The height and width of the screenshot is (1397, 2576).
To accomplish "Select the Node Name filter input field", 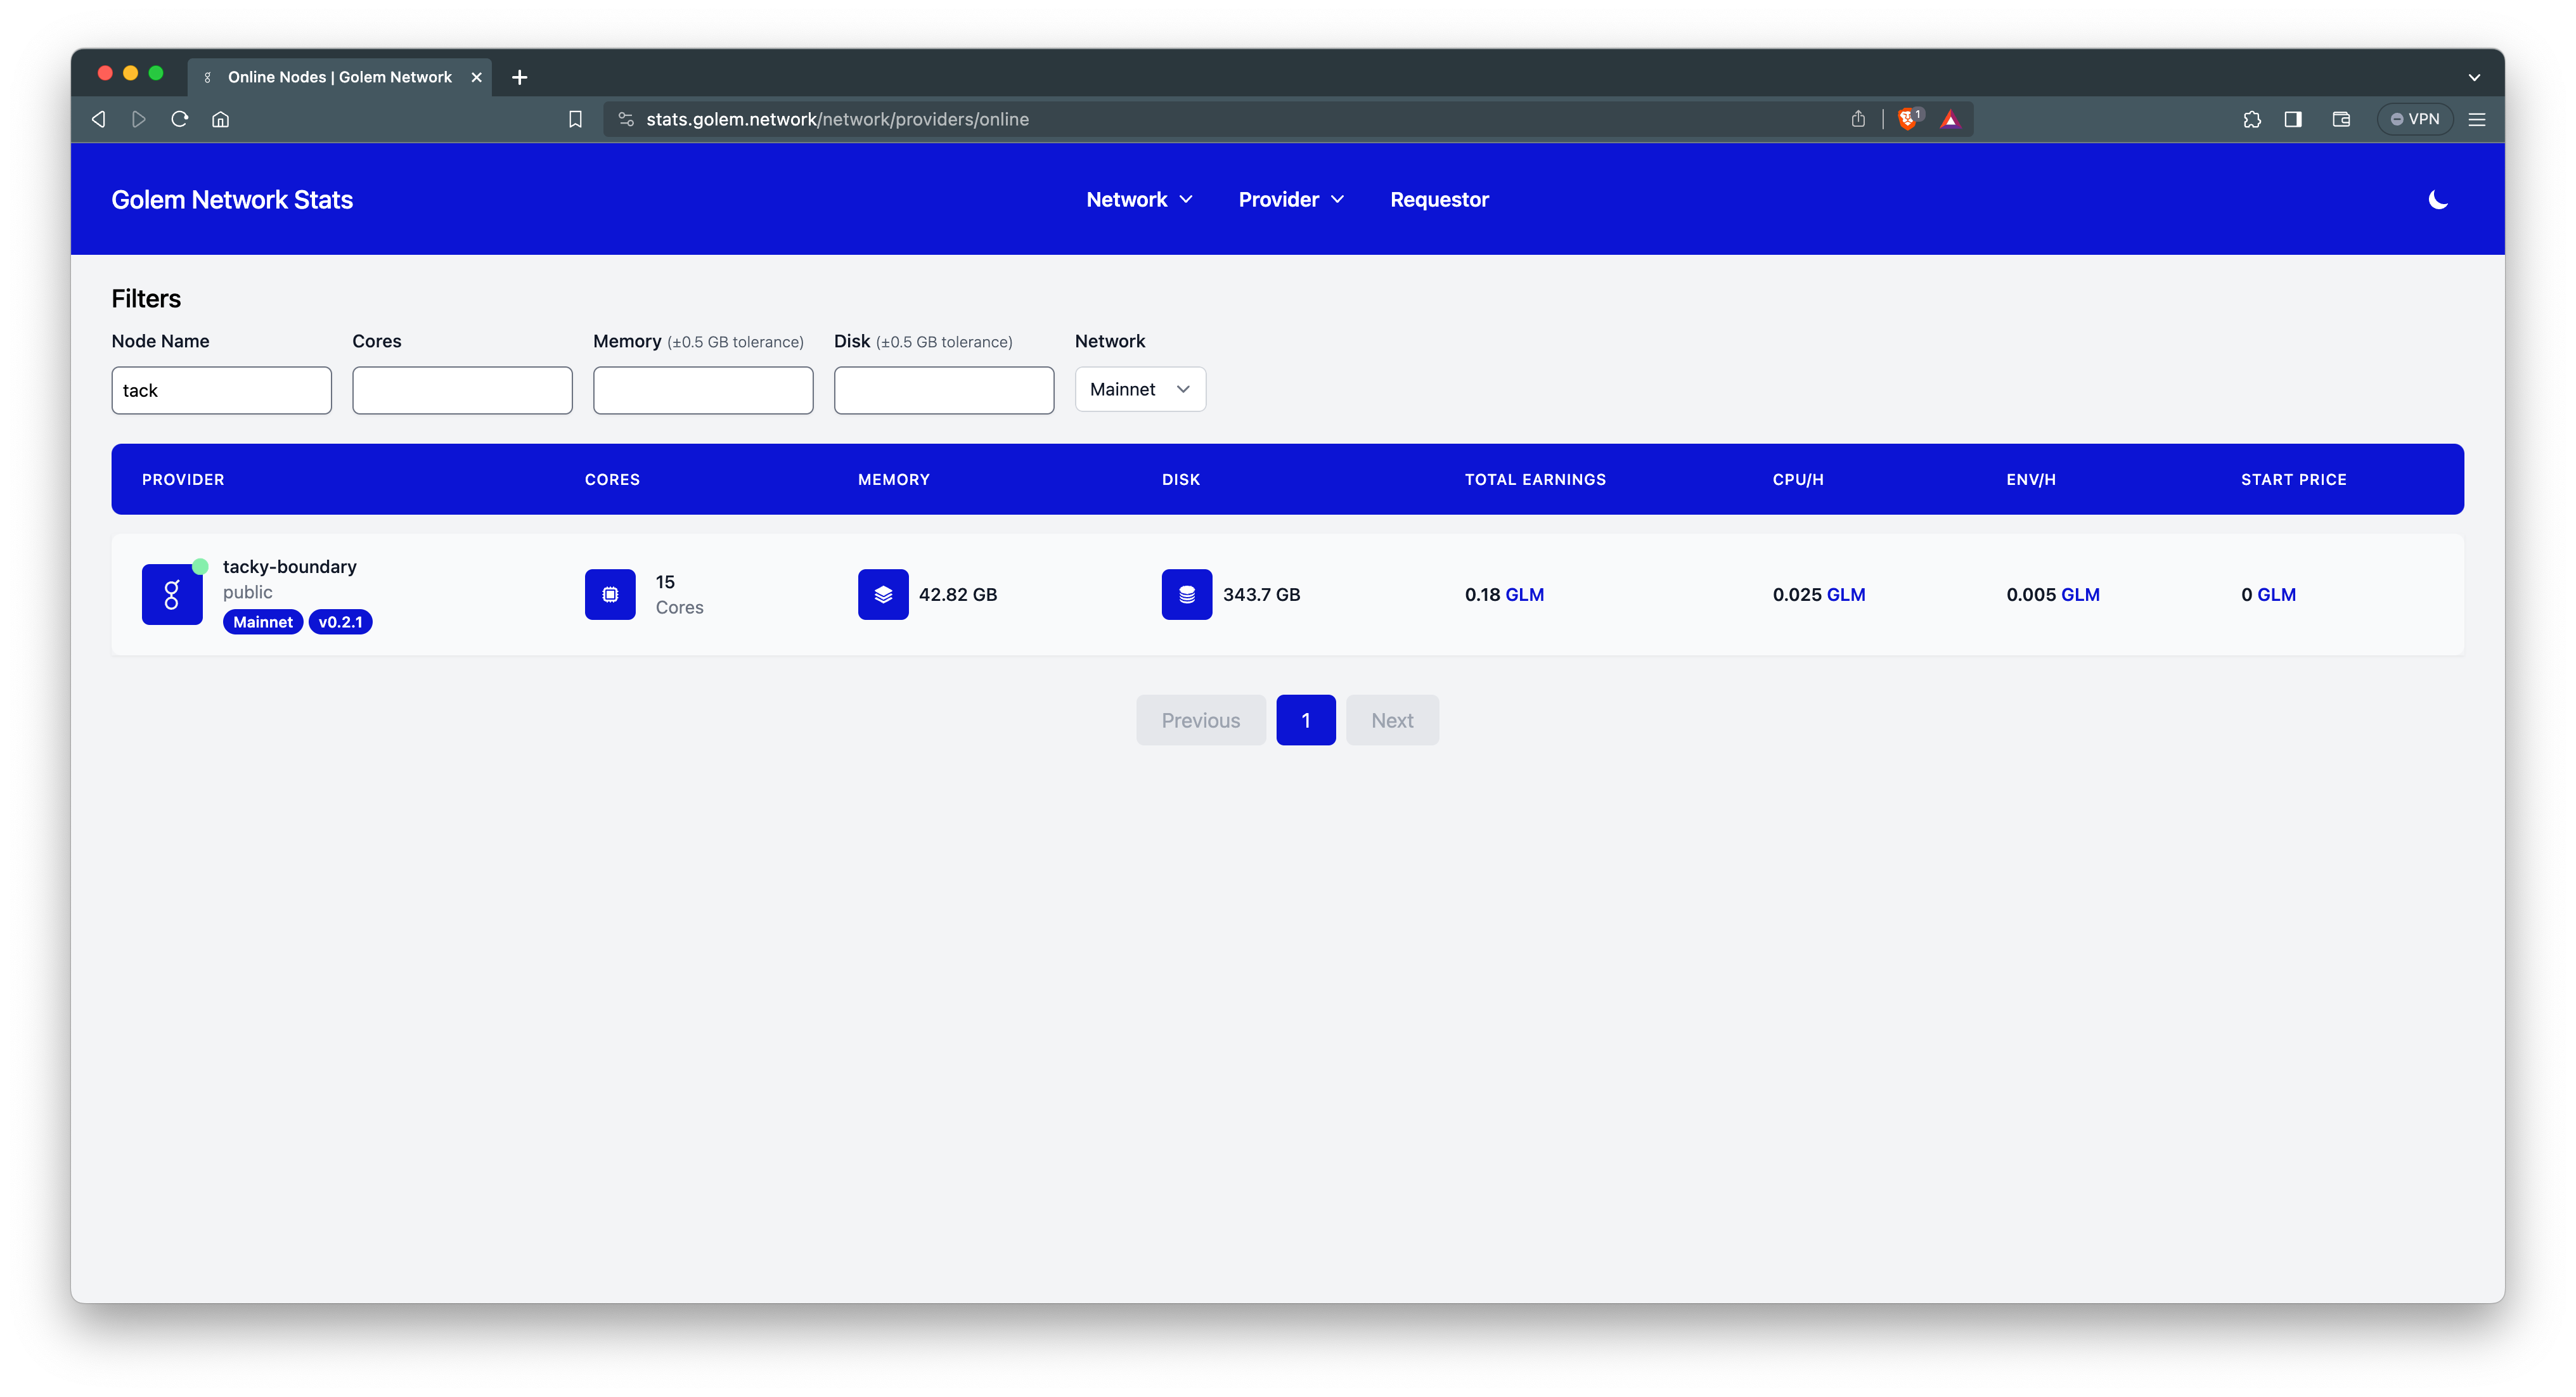I will pyautogui.click(x=220, y=389).
